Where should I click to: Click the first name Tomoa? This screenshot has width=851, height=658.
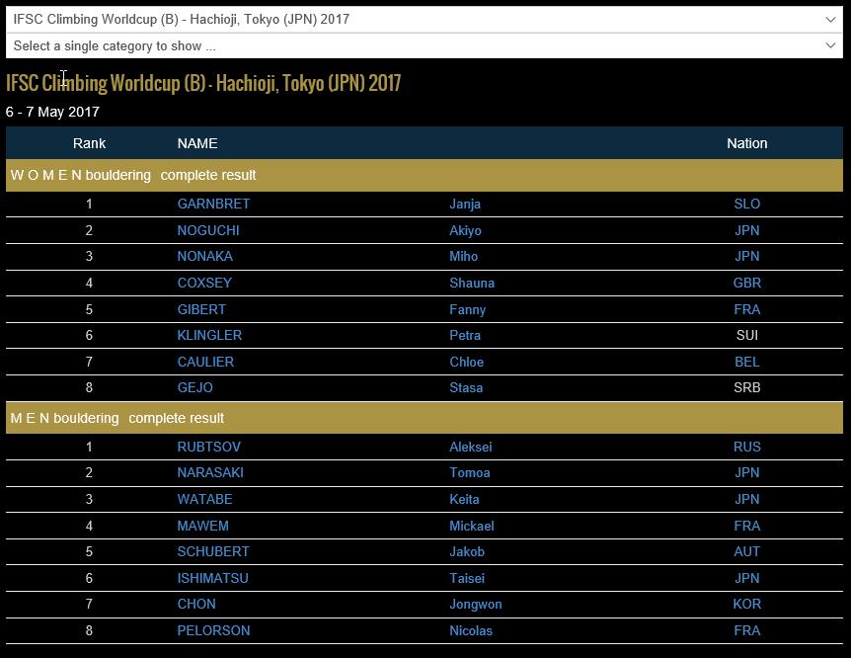(470, 472)
